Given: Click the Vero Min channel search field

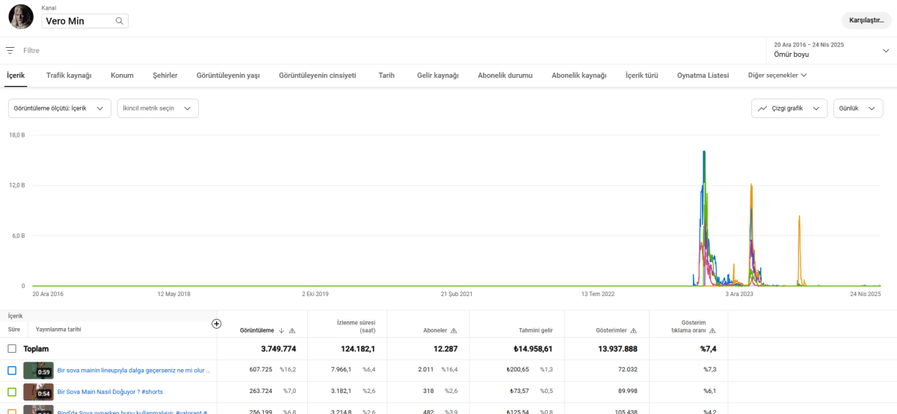Looking at the screenshot, I should [84, 21].
